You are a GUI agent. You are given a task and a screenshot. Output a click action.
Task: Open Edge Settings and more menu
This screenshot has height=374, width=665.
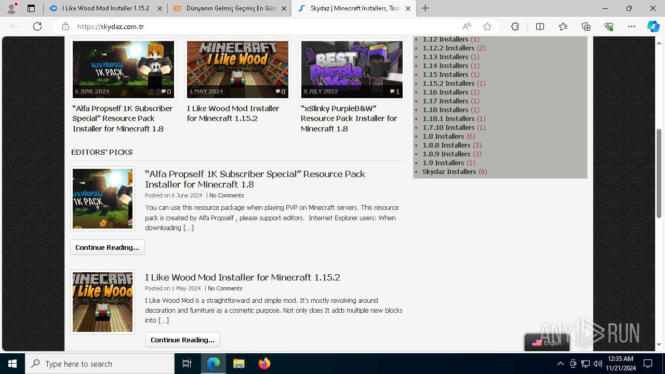click(632, 26)
